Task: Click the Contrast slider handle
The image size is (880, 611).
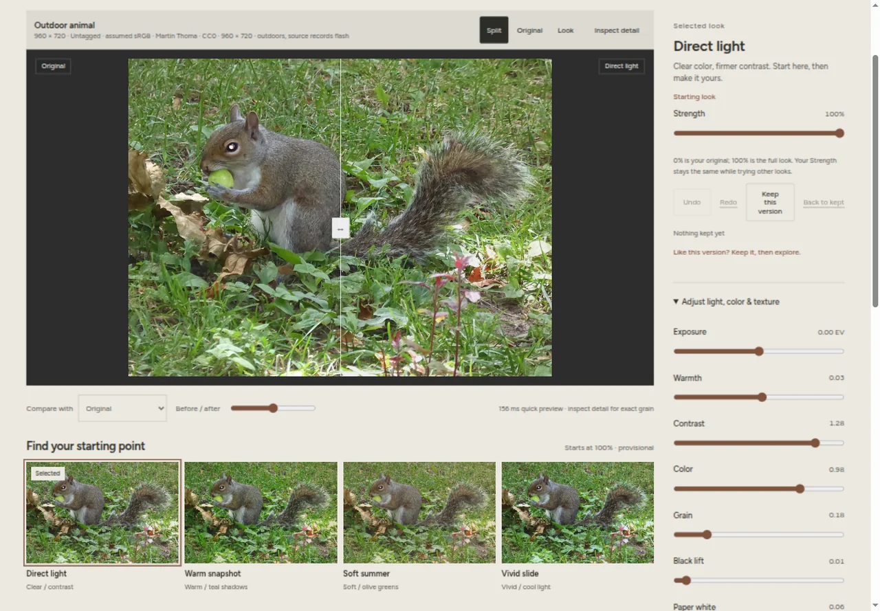Action: tap(815, 443)
